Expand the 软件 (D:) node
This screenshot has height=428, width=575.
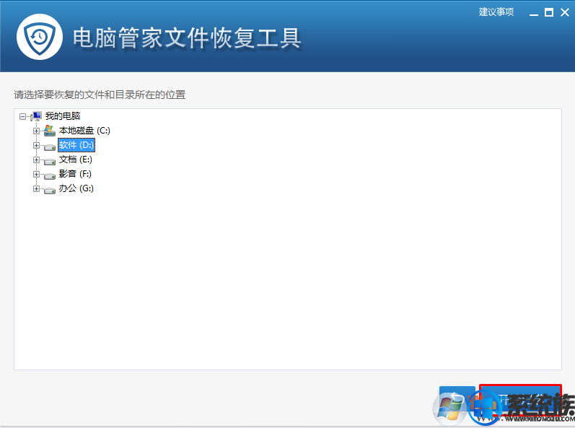point(36,145)
